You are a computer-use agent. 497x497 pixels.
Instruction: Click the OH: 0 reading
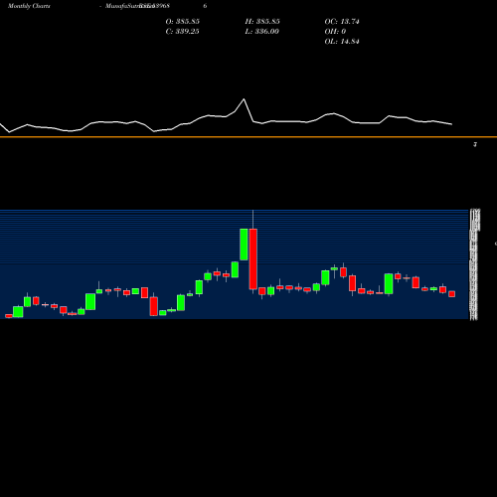[335, 32]
